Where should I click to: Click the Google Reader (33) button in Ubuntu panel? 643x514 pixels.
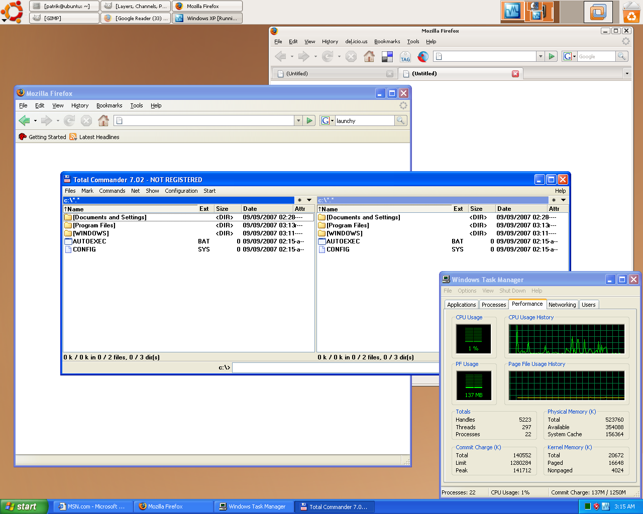tap(136, 18)
